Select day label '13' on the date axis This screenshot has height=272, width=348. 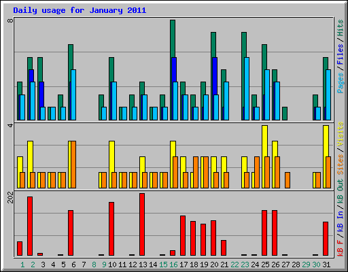point(143,265)
